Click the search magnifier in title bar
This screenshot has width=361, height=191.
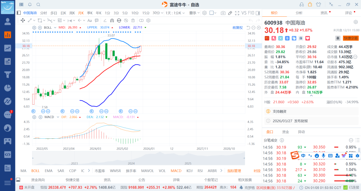click(x=38, y=5)
